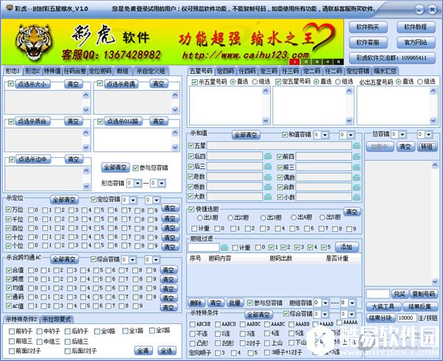Click 添加 in 胆组过滤
This screenshot has width=443, height=361.
347,247
